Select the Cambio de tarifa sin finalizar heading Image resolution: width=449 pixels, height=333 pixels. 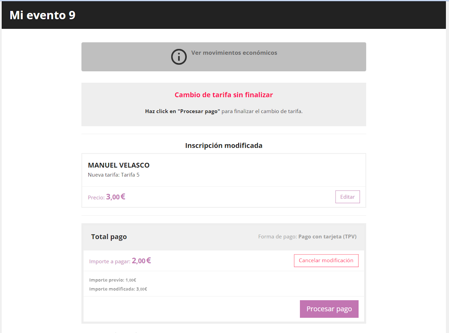[x=224, y=95]
